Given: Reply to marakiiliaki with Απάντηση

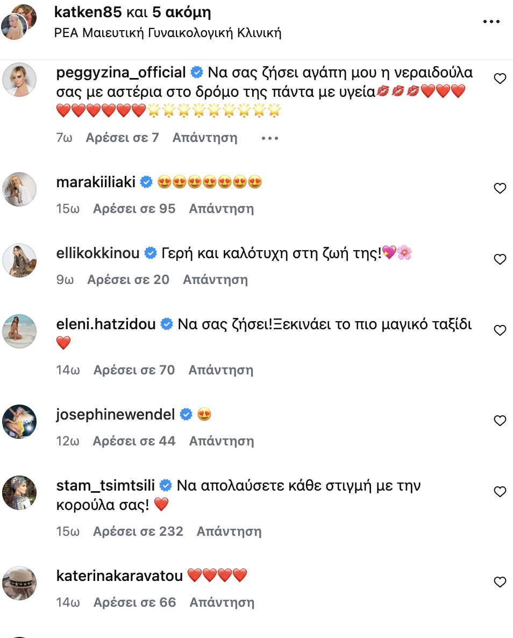Looking at the screenshot, I should [x=221, y=209].
